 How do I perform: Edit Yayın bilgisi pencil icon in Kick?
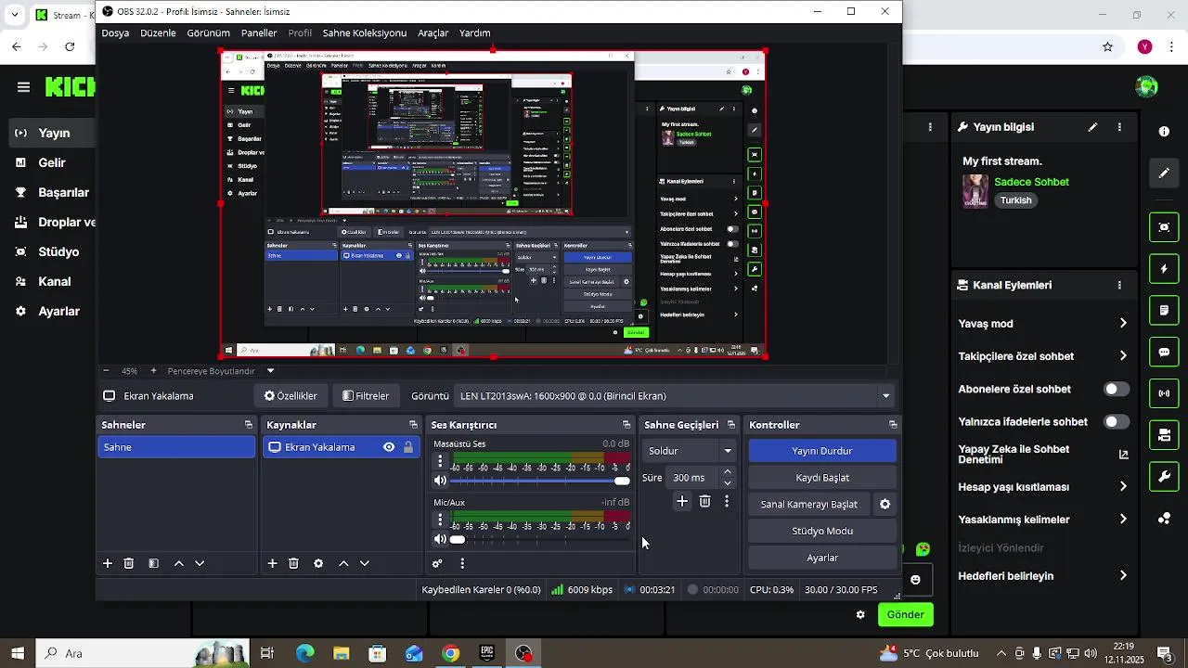tap(1093, 127)
